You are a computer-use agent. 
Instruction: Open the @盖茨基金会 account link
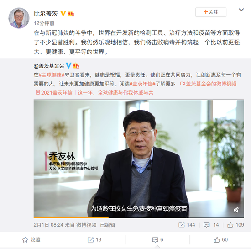coord(49,66)
